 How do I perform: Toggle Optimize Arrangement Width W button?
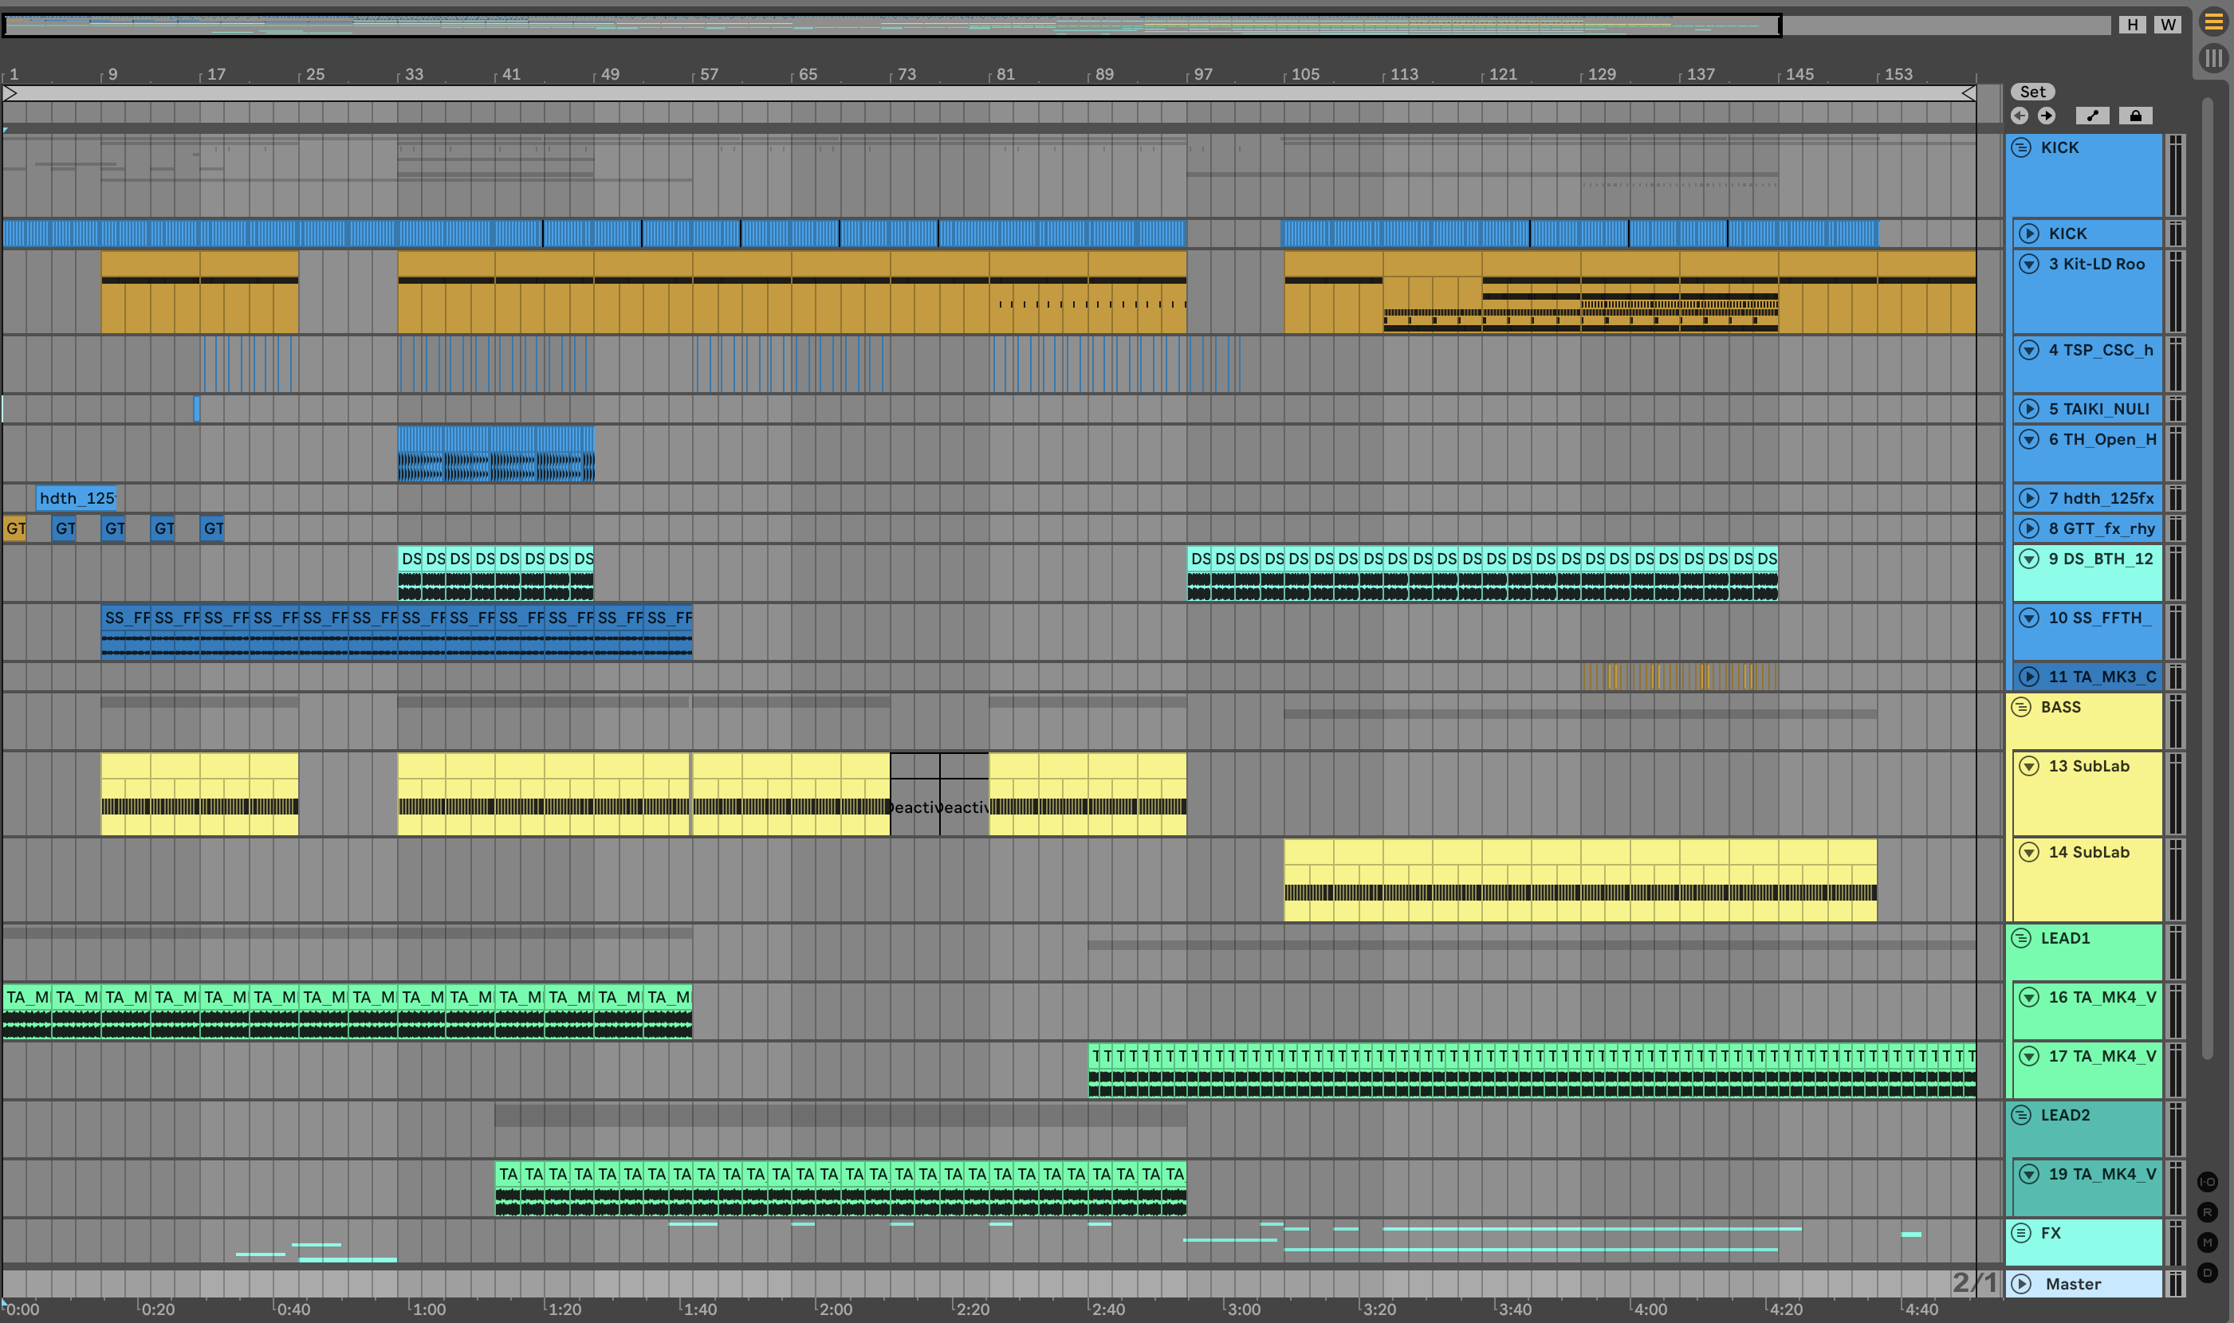(2168, 25)
